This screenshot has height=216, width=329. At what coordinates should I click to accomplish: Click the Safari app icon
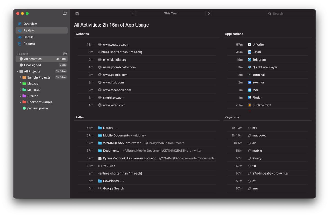click(249, 52)
